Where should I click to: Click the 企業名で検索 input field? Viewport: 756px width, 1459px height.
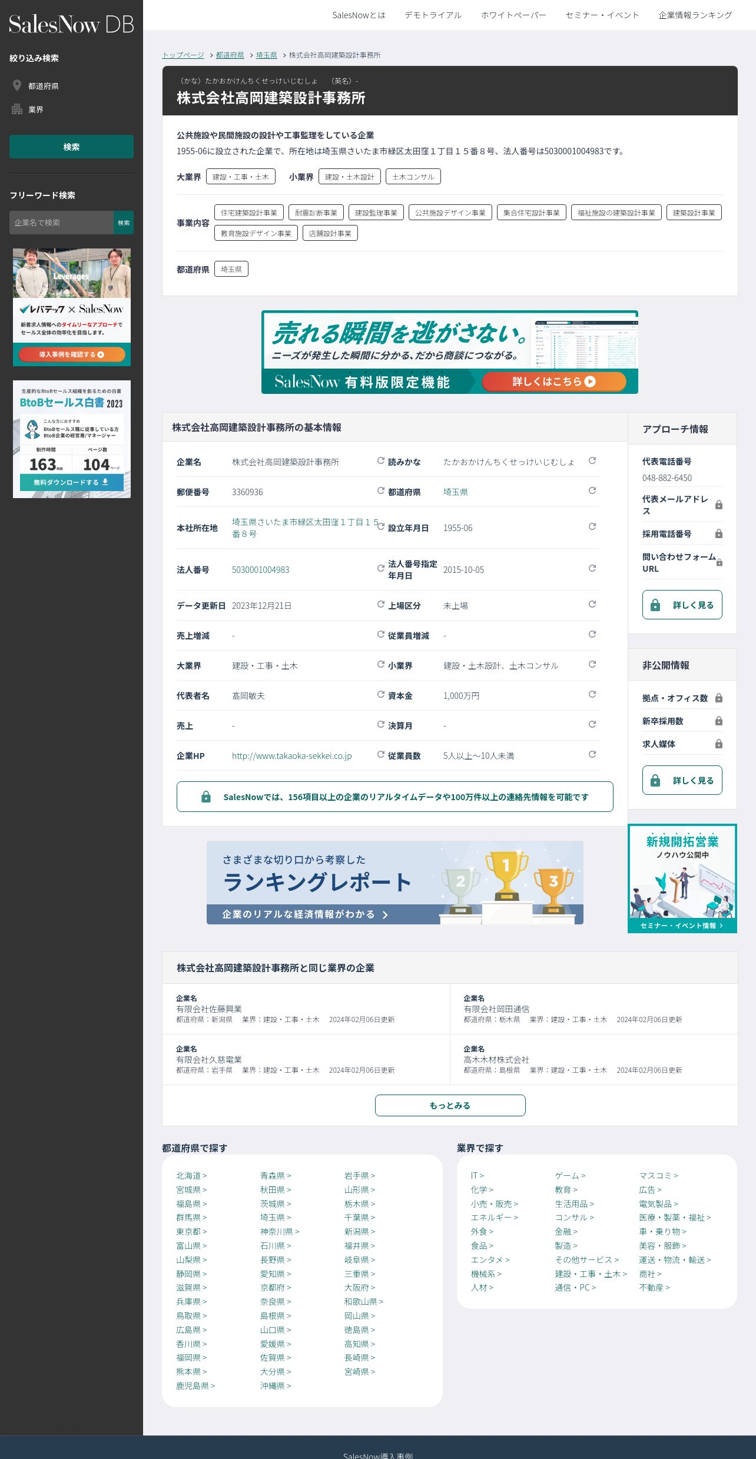click(61, 223)
